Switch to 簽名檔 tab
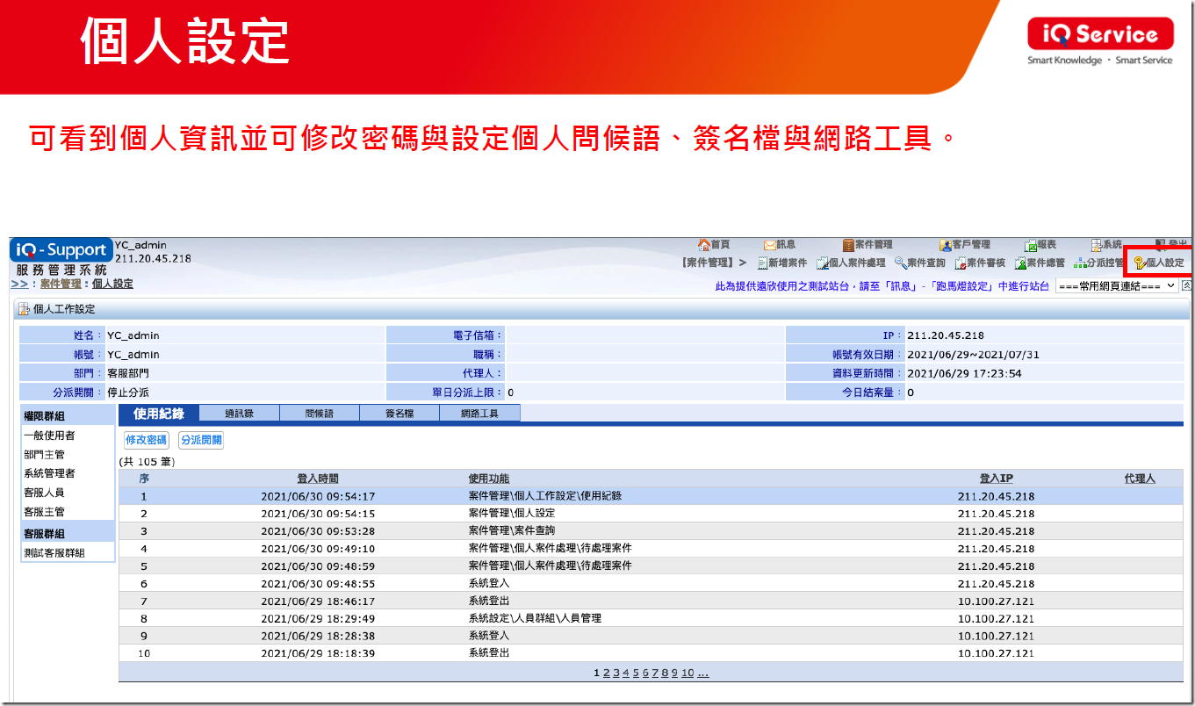1195x706 pixels. (x=400, y=414)
